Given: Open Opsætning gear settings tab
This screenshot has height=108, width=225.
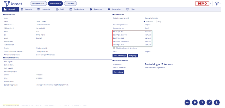Looking at the screenshot, I should 114,9.
